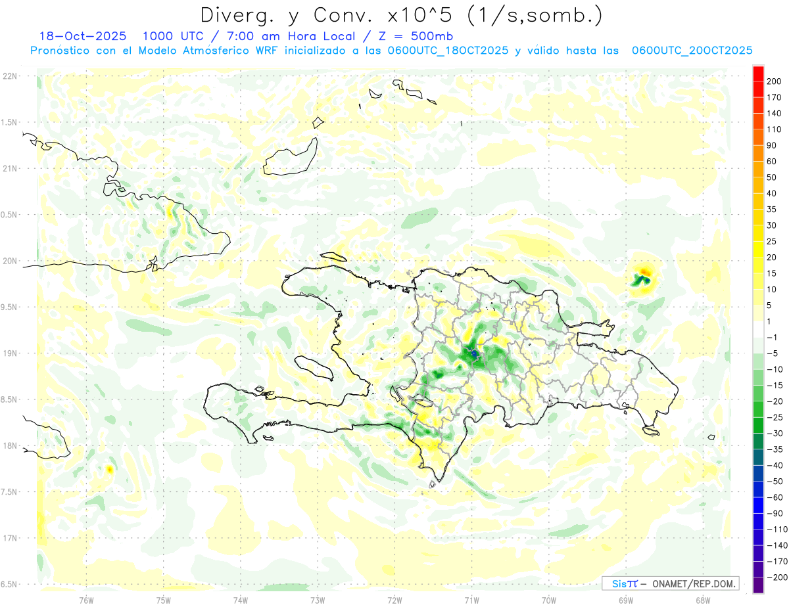789x609 pixels.
Task: Click the "0600UTC_20OCT2025" valid-until time
Action: 692,51
